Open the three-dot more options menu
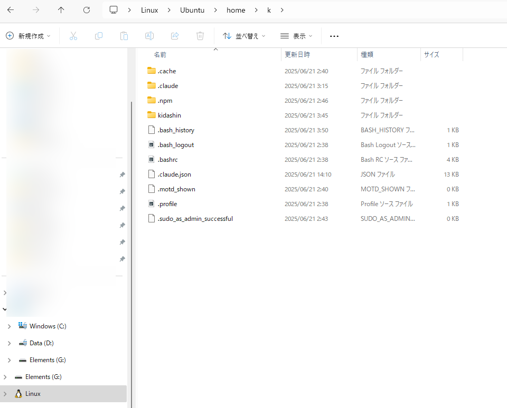507x408 pixels. point(334,36)
